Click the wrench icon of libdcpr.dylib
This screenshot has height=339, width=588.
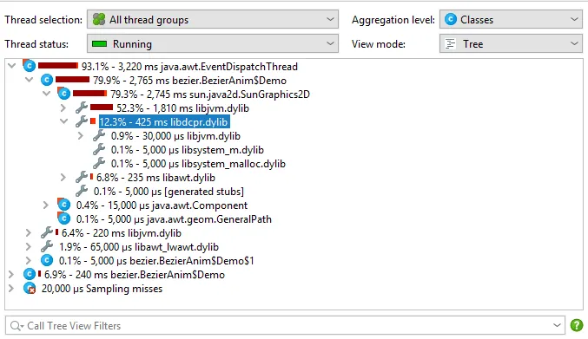(x=82, y=121)
